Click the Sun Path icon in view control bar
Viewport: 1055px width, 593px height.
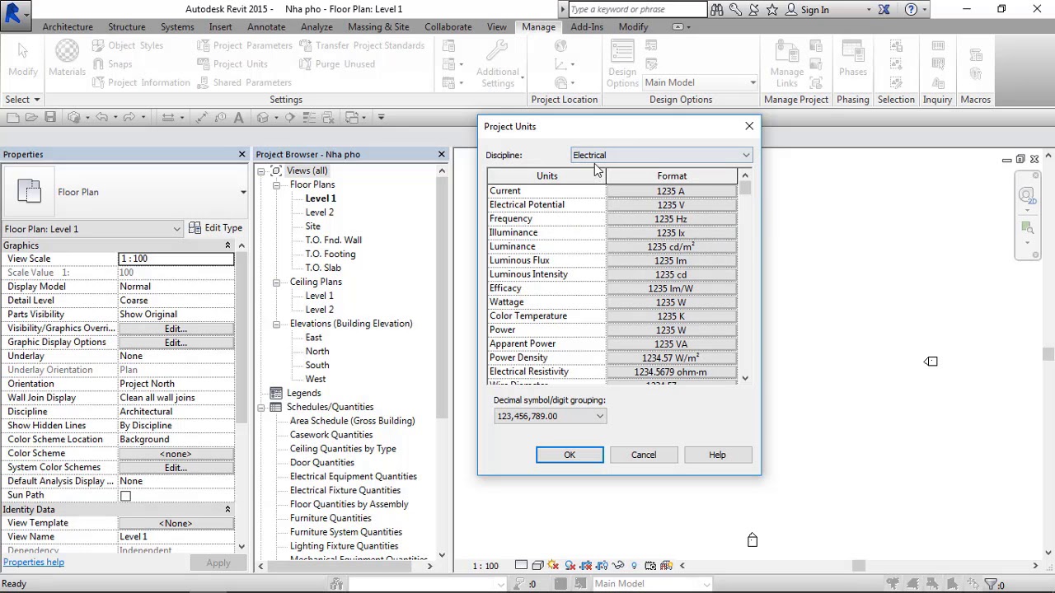[x=553, y=566]
